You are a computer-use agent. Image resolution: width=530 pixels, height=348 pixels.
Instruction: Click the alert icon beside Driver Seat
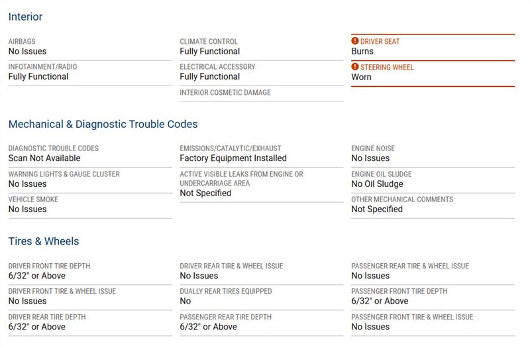click(355, 41)
